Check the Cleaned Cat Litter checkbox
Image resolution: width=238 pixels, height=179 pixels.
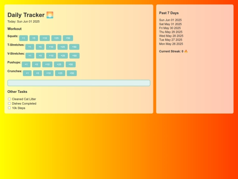click(9, 99)
